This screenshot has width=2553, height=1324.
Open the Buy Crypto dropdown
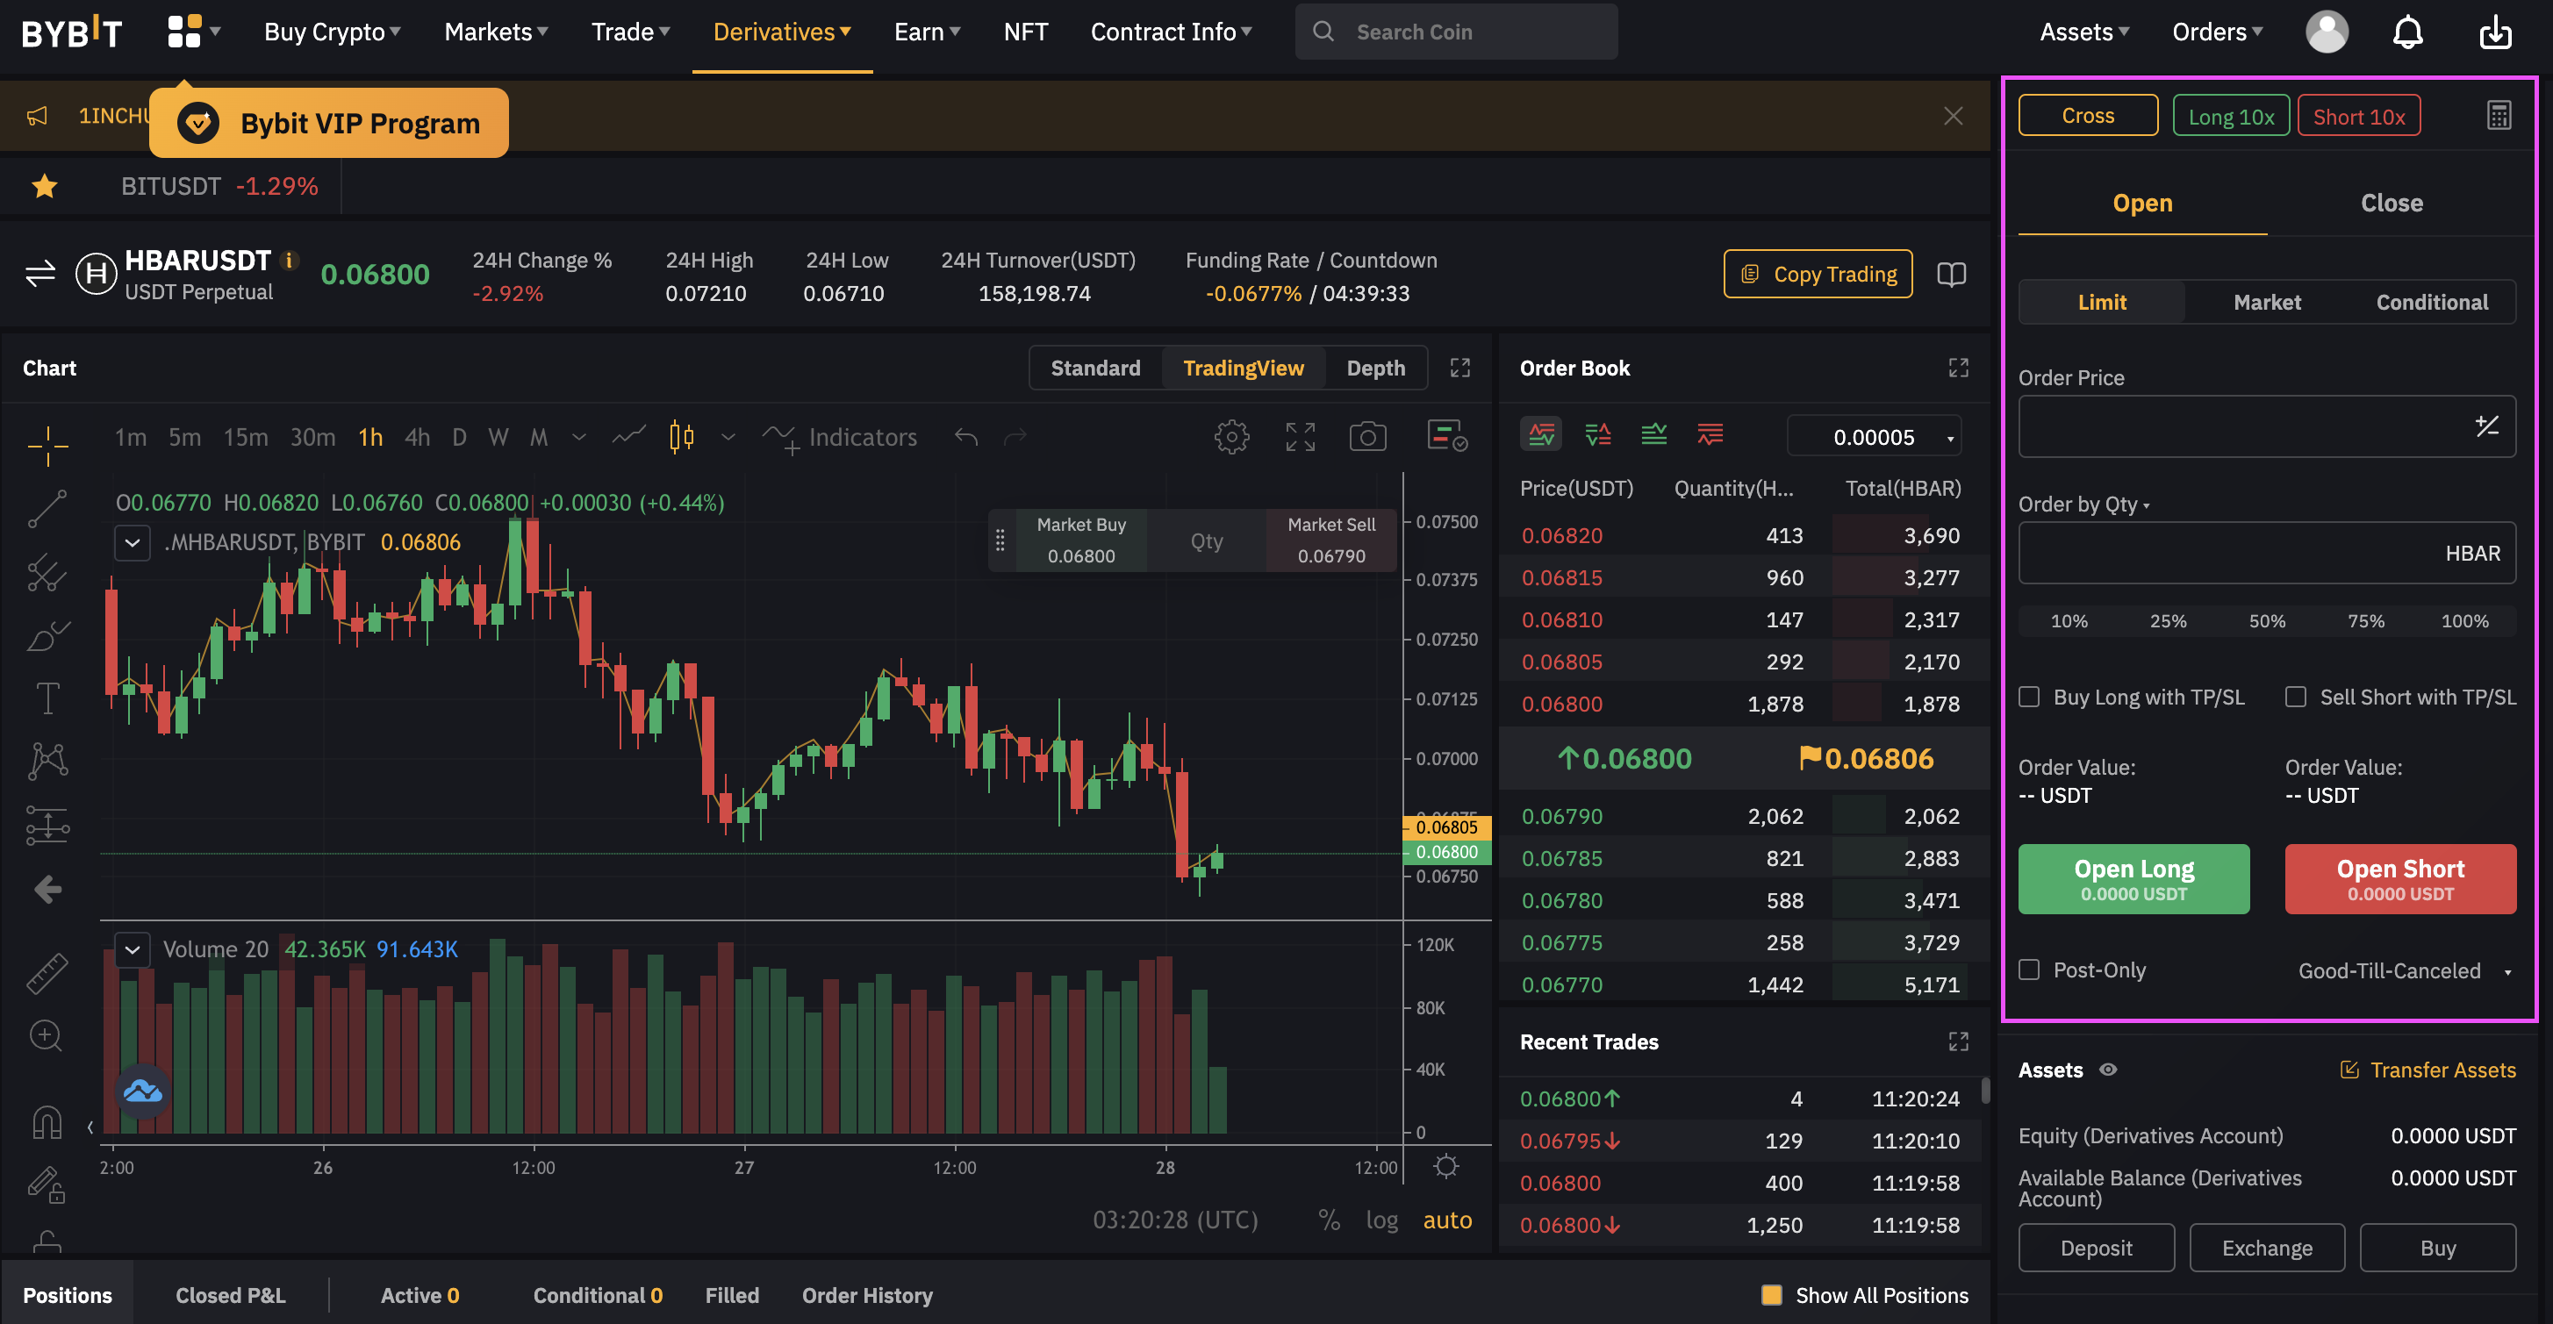333,32
